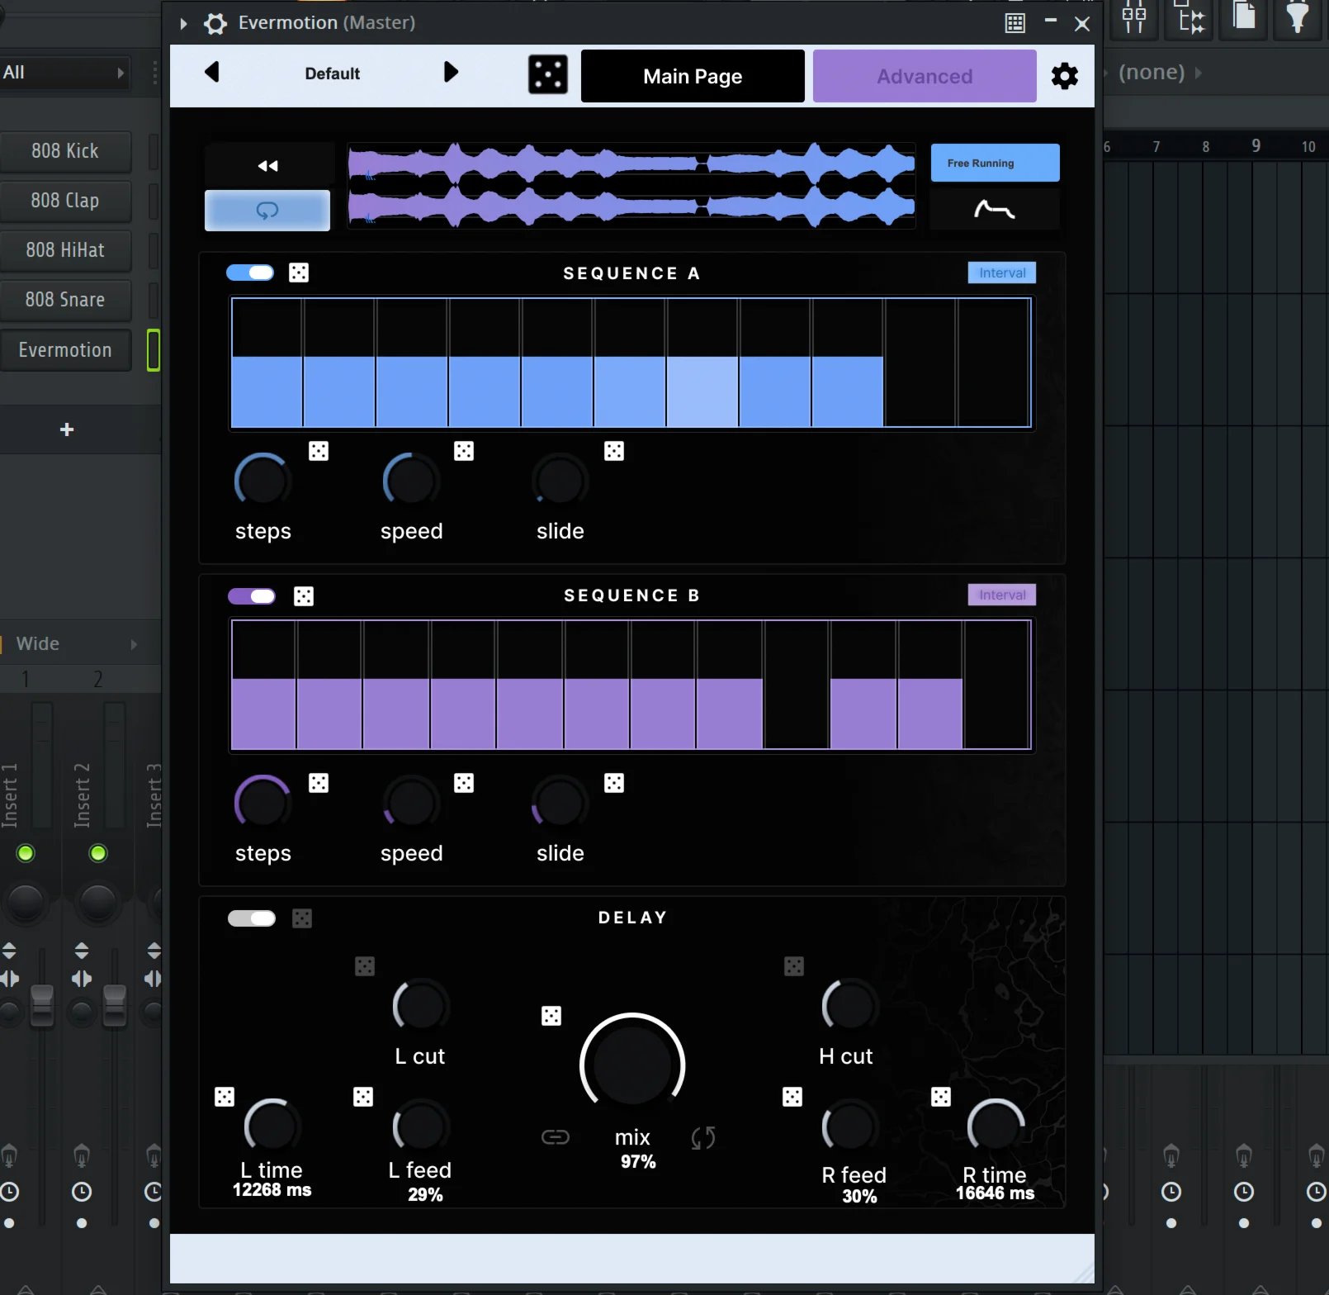Select next preset arrow

[450, 73]
